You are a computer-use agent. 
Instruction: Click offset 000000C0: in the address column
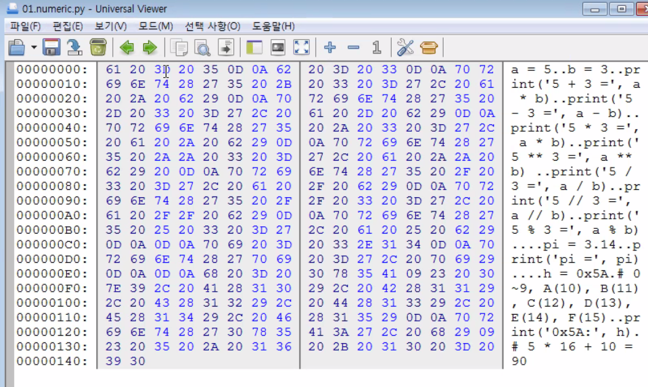click(x=52, y=244)
